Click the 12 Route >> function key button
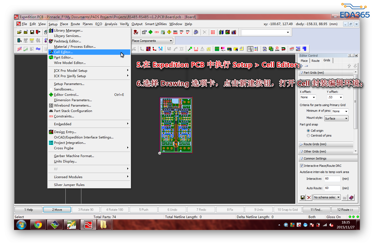 click(345, 210)
